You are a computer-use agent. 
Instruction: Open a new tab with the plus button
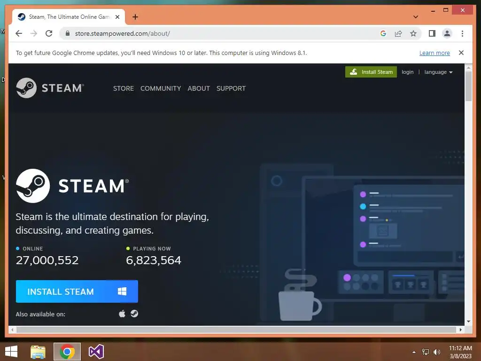(135, 17)
